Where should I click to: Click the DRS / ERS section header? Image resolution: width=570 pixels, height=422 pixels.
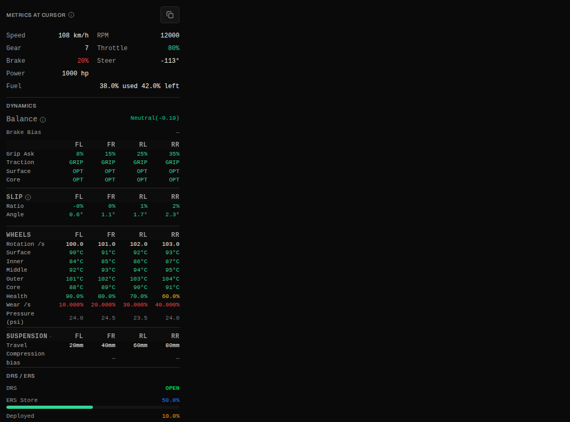pos(21,376)
